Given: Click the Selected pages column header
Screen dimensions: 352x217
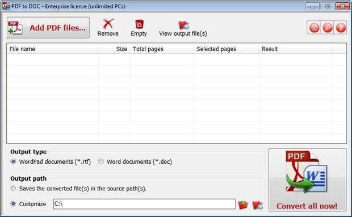Looking at the screenshot, I should tap(227, 49).
